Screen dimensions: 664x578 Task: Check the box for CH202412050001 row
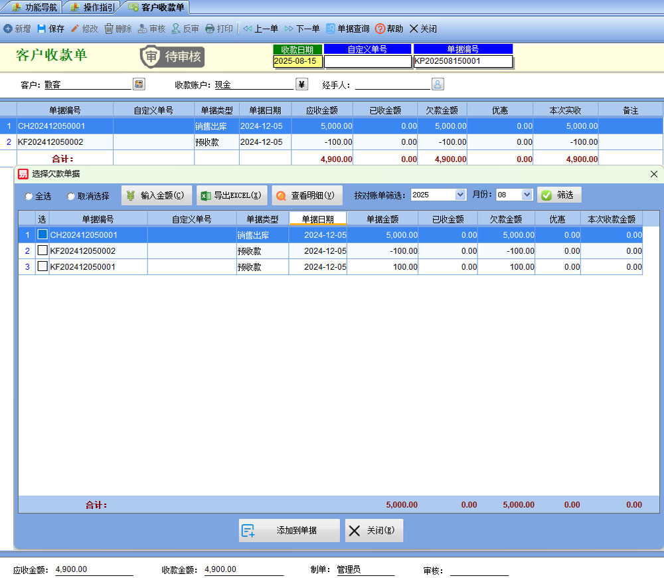[42, 235]
